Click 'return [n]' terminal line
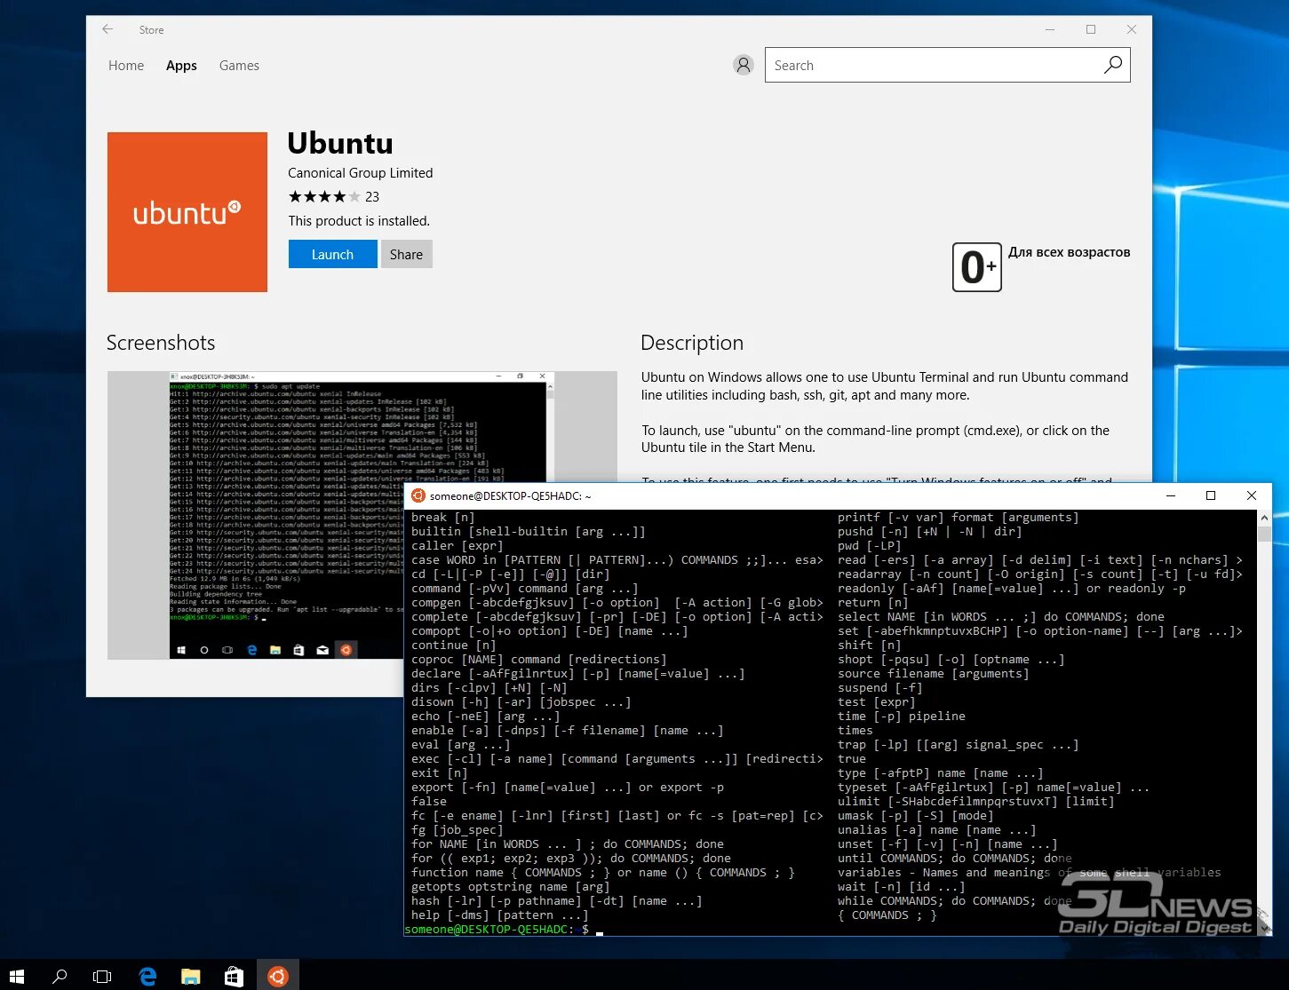Image resolution: width=1289 pixels, height=990 pixels. 873,603
